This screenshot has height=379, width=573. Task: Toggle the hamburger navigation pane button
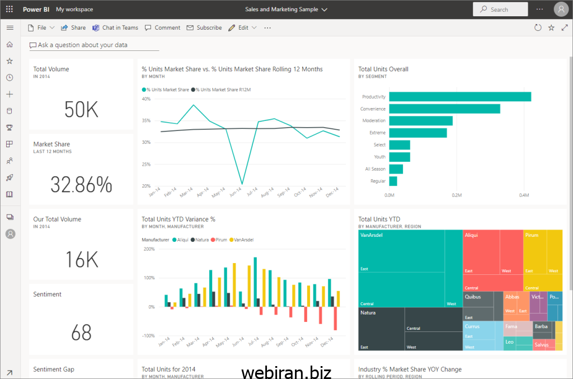10,27
